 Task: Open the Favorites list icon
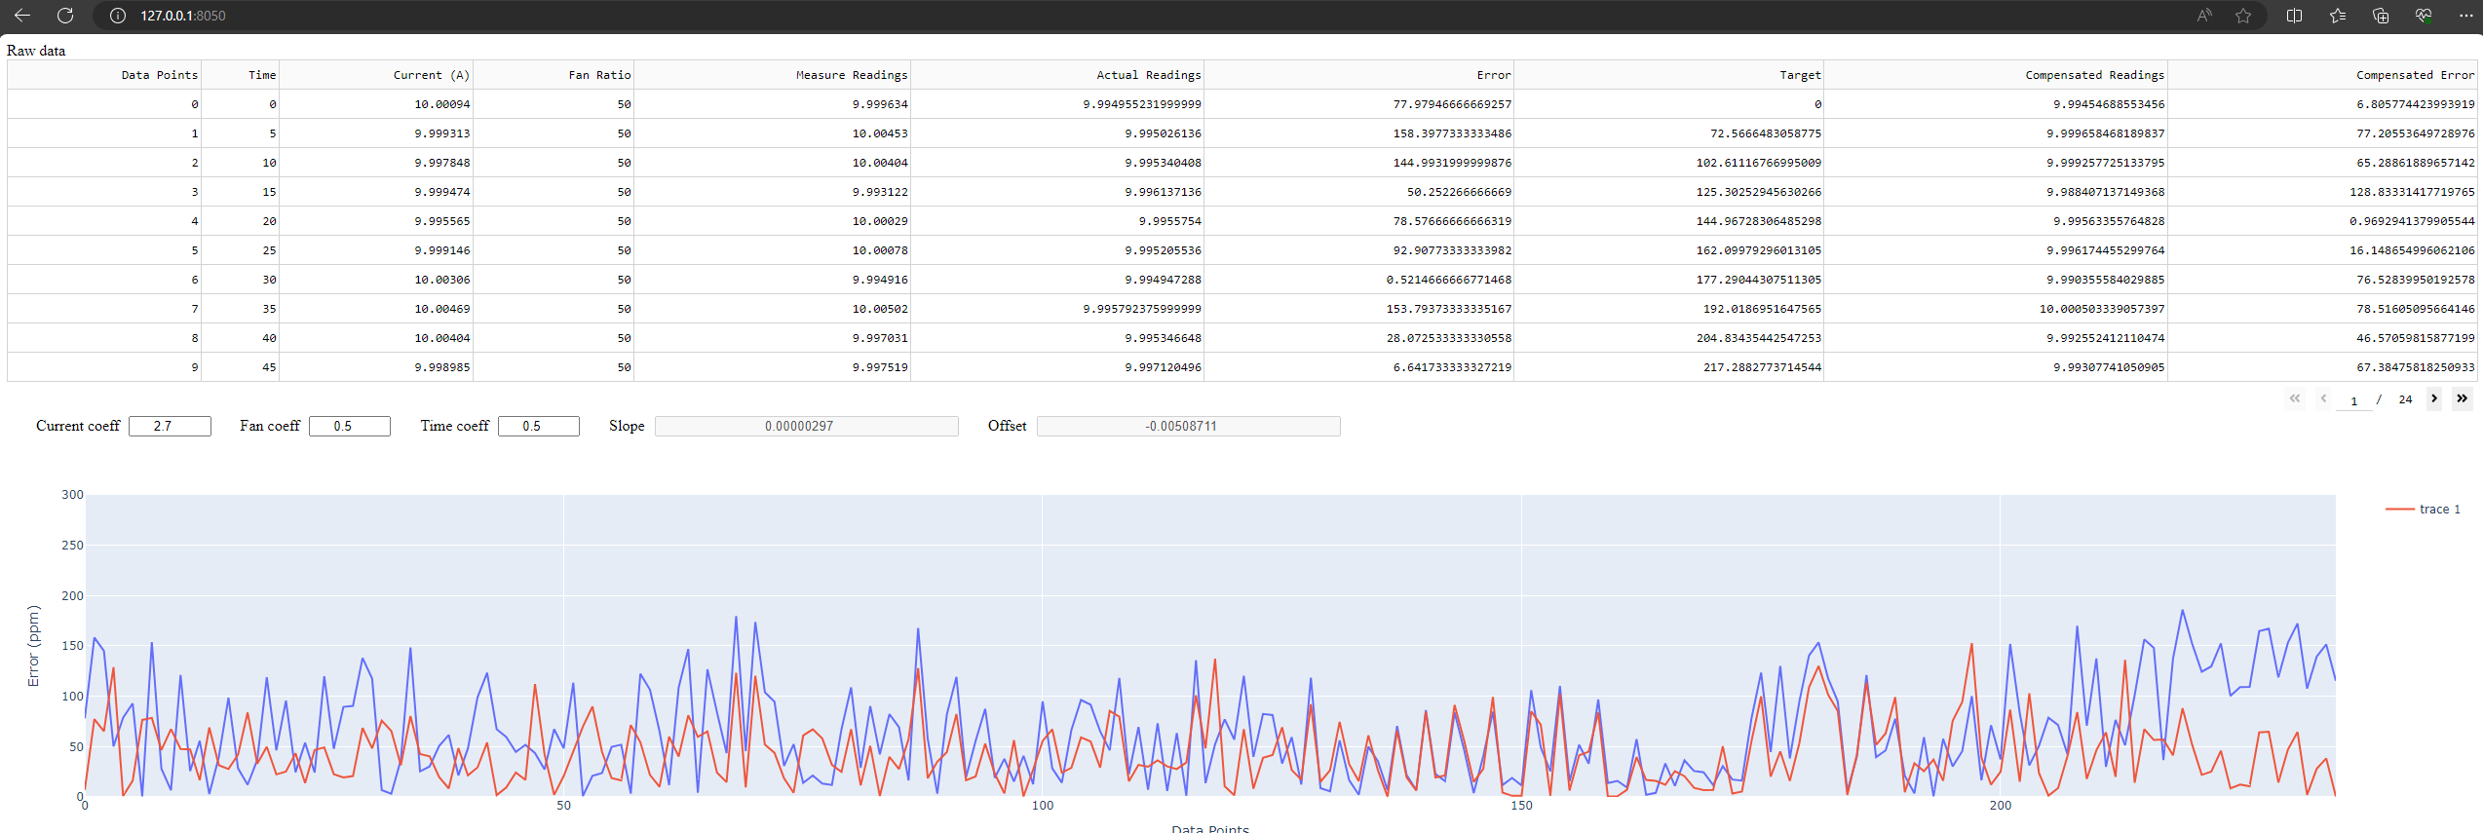2337,16
